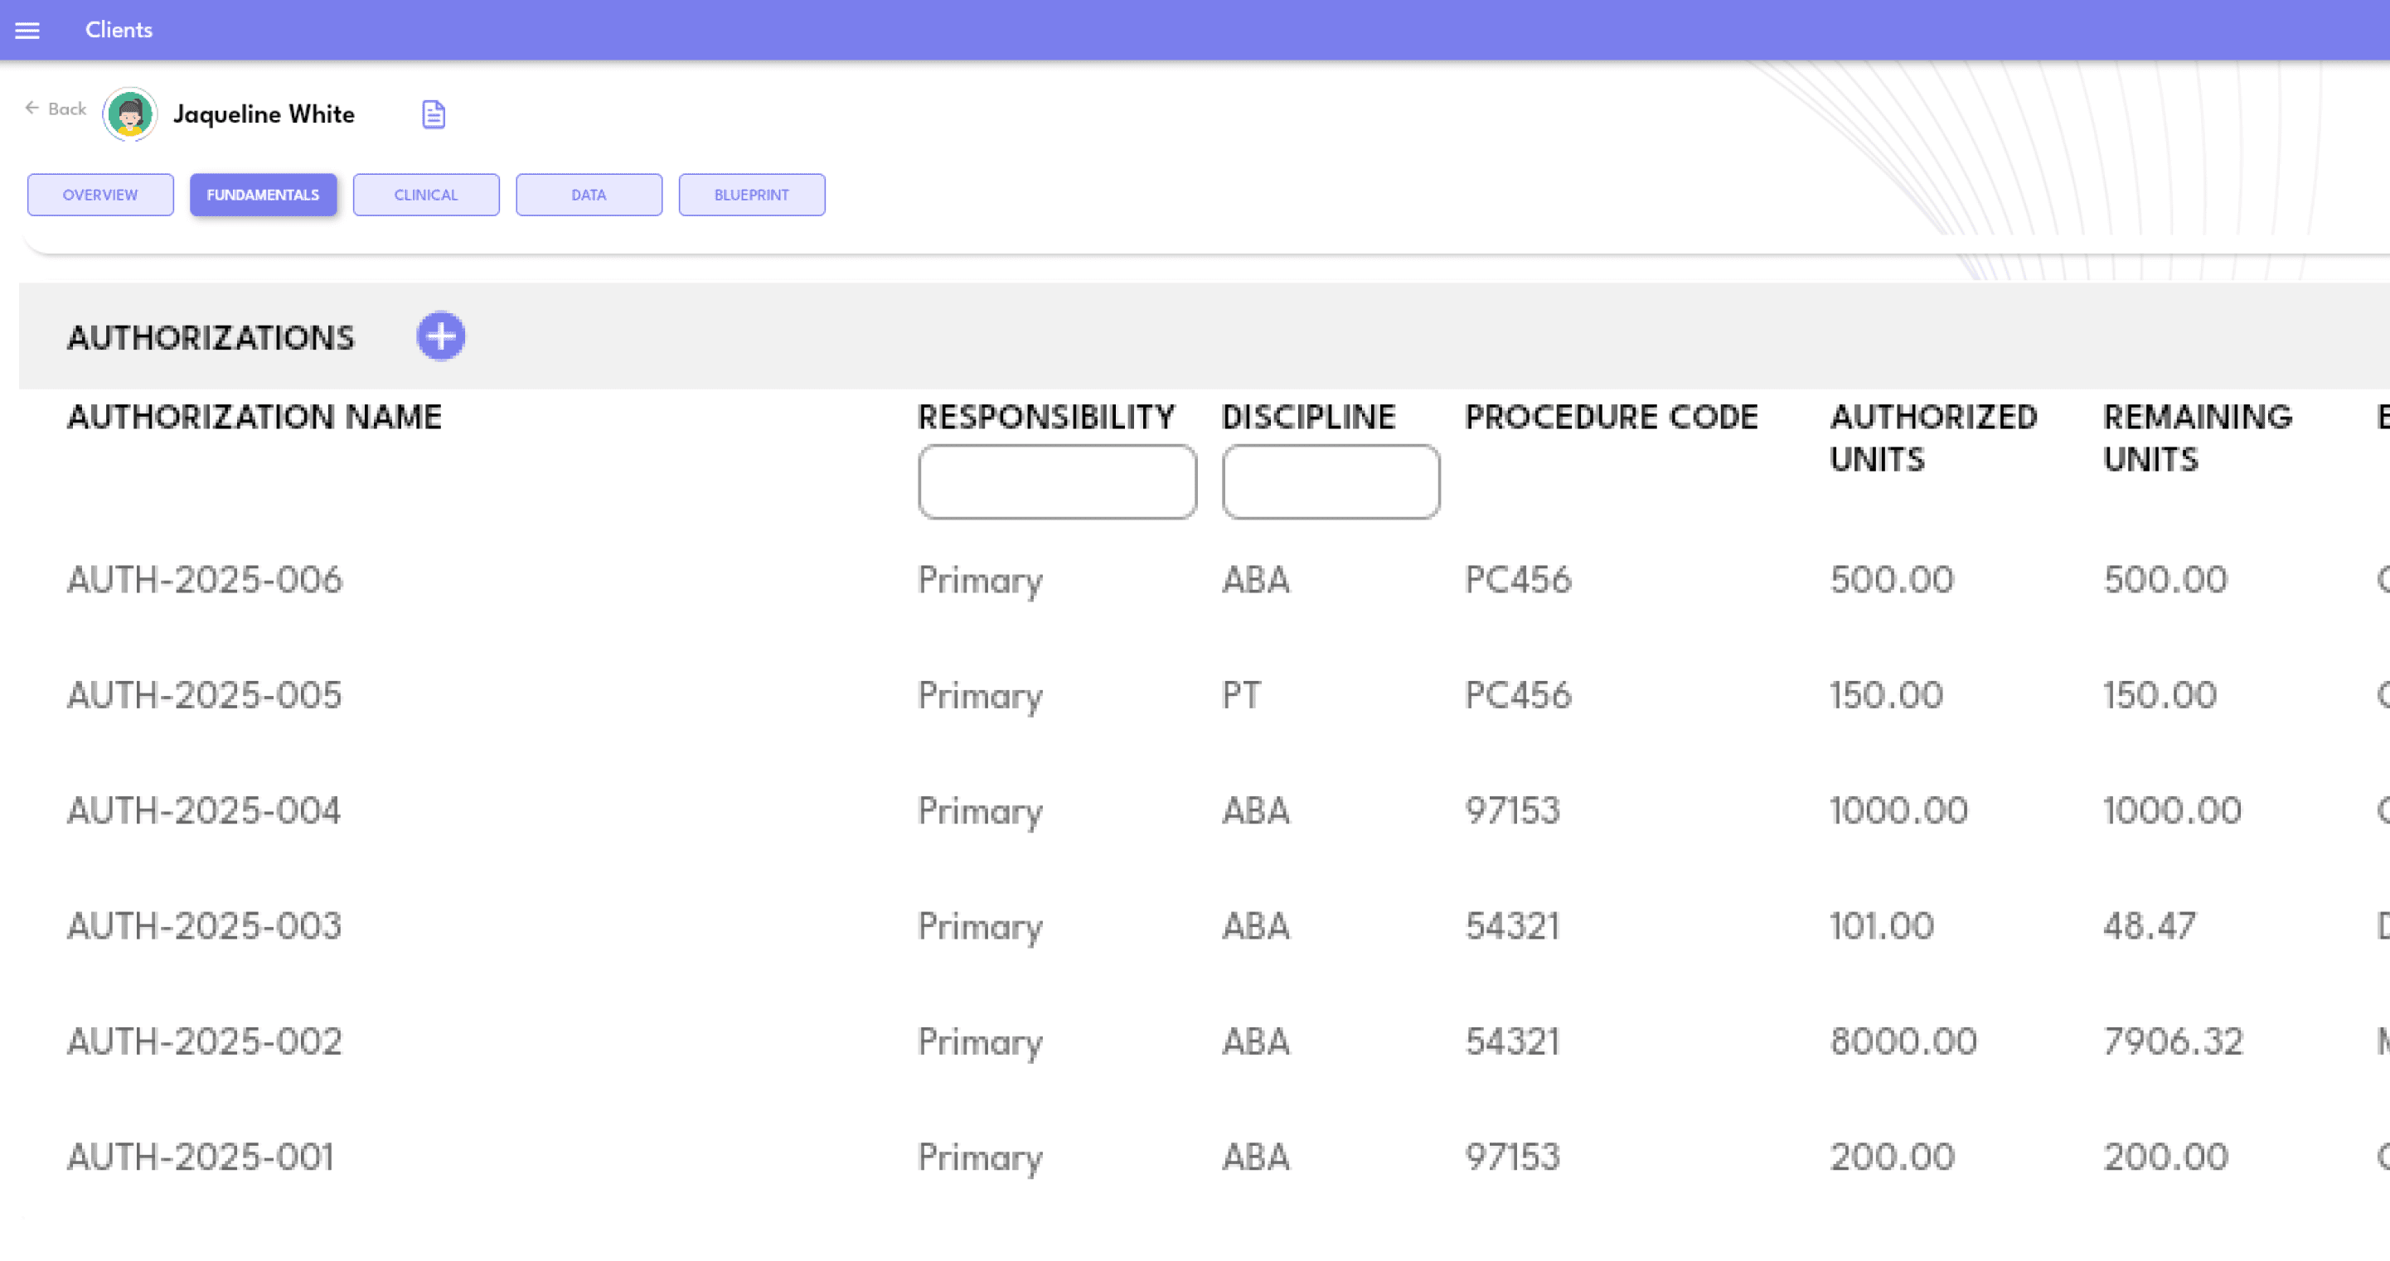Viewport: 2390px width, 1261px height.
Task: Open the client document icon
Action: (434, 114)
